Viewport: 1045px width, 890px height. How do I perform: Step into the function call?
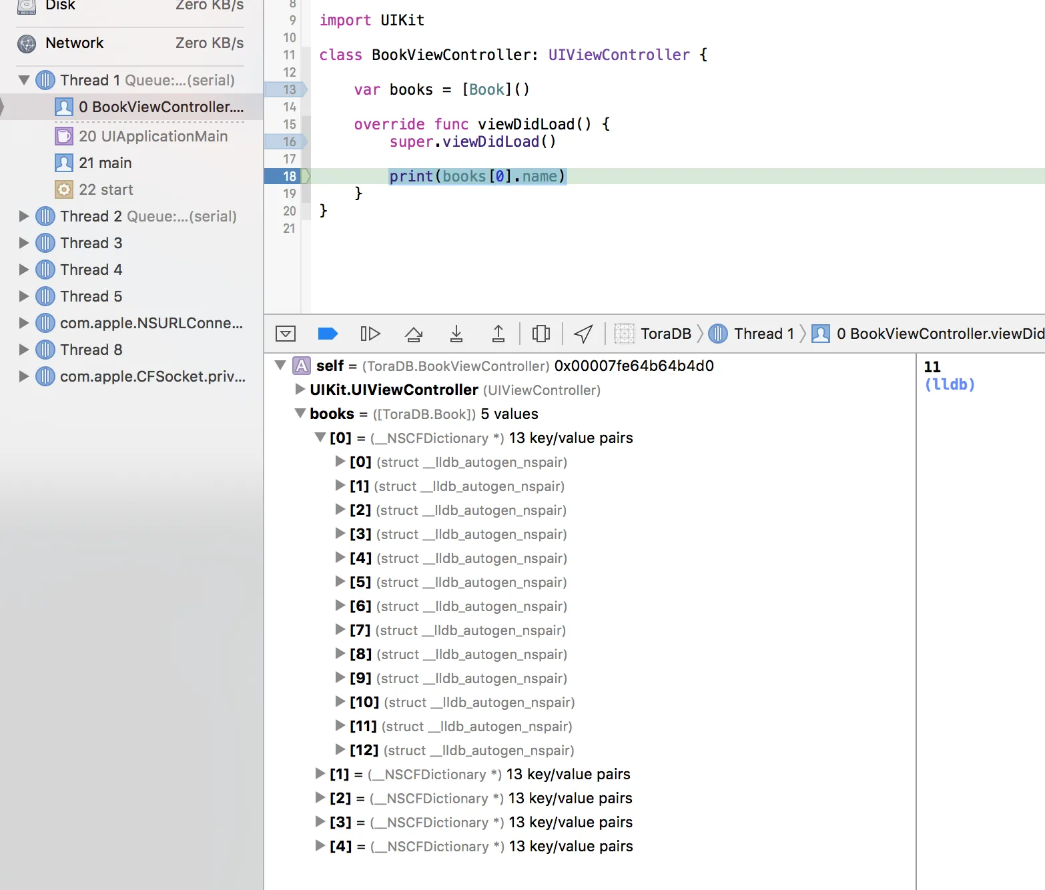[456, 334]
